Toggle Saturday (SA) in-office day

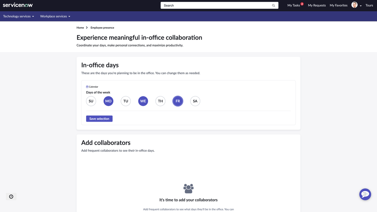[x=195, y=101]
